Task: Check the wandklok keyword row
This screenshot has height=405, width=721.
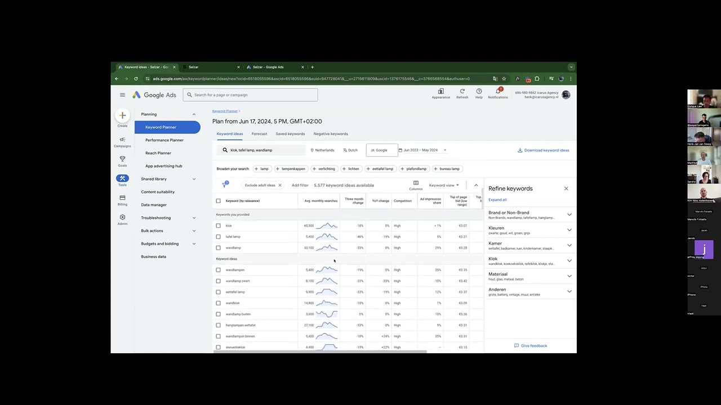Action: [219, 303]
